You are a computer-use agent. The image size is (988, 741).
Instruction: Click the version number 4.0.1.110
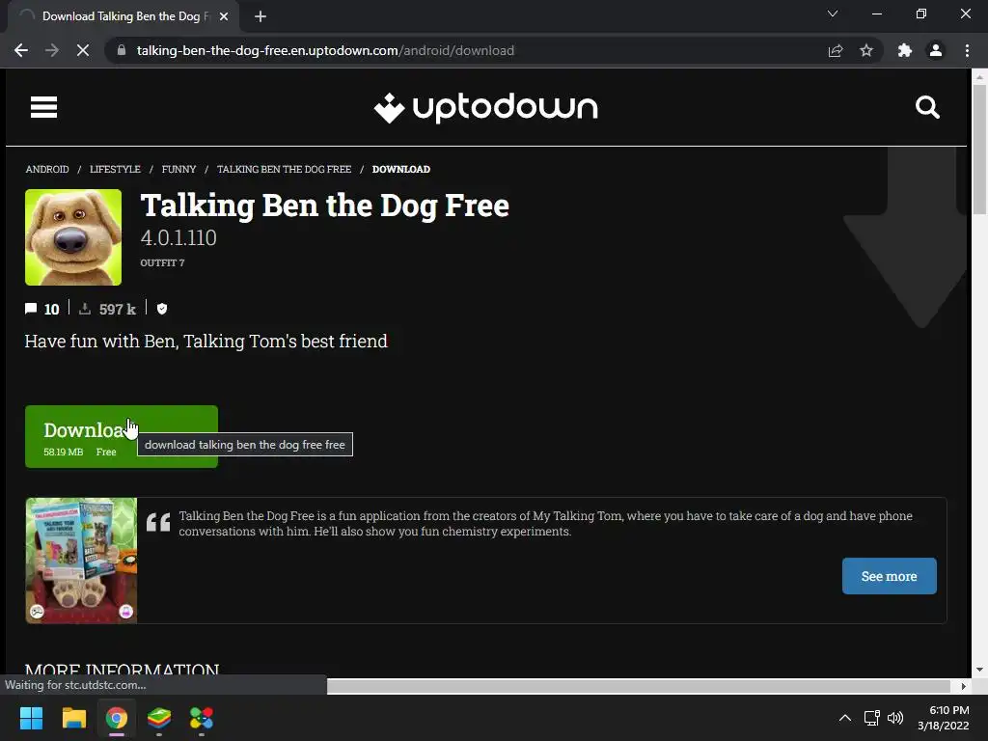click(178, 237)
